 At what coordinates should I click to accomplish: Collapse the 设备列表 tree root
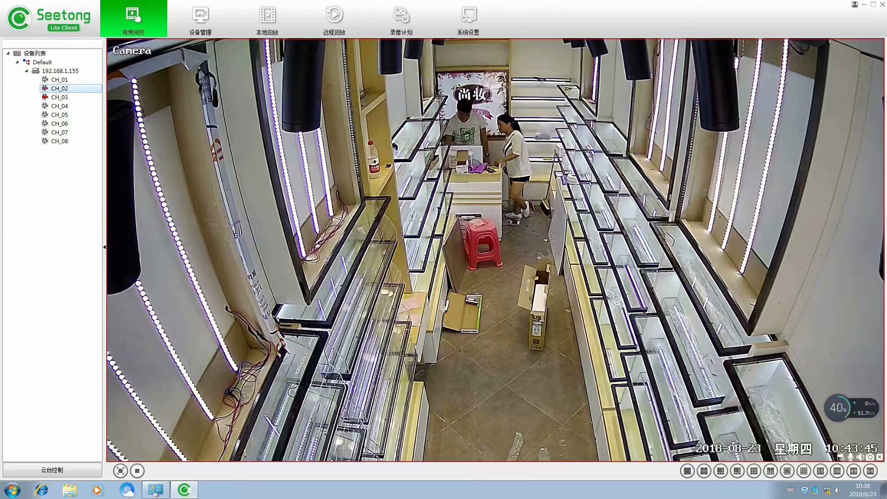click(x=8, y=53)
